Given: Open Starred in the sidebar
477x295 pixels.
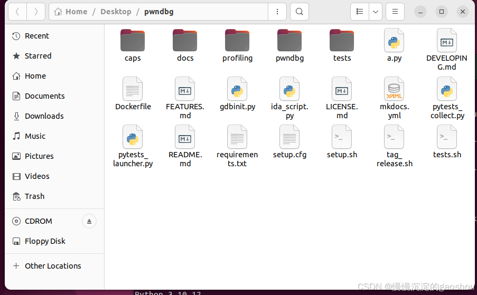Looking at the screenshot, I should point(55,56).
